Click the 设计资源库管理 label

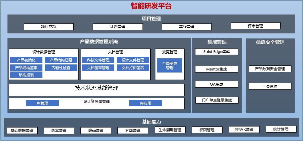pyautogui.click(x=97, y=102)
